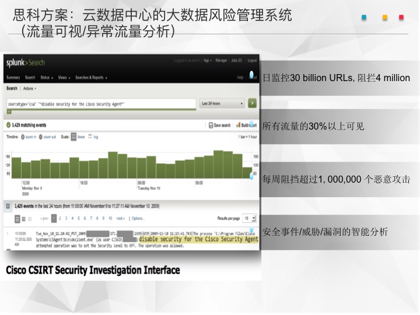Go to results page 10
Image resolution: width=420 pixels, height=315 pixels.
tap(110, 219)
